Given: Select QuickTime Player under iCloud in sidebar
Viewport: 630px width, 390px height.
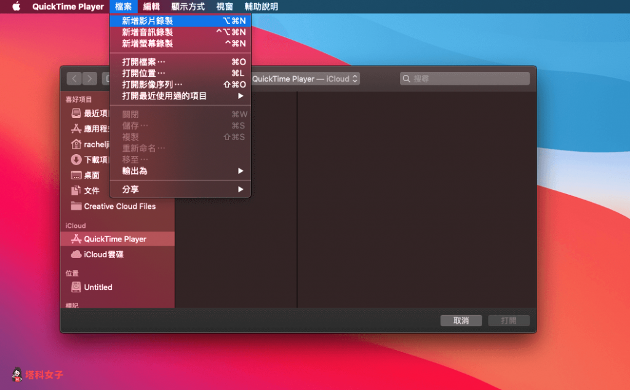Looking at the screenshot, I should pos(118,239).
